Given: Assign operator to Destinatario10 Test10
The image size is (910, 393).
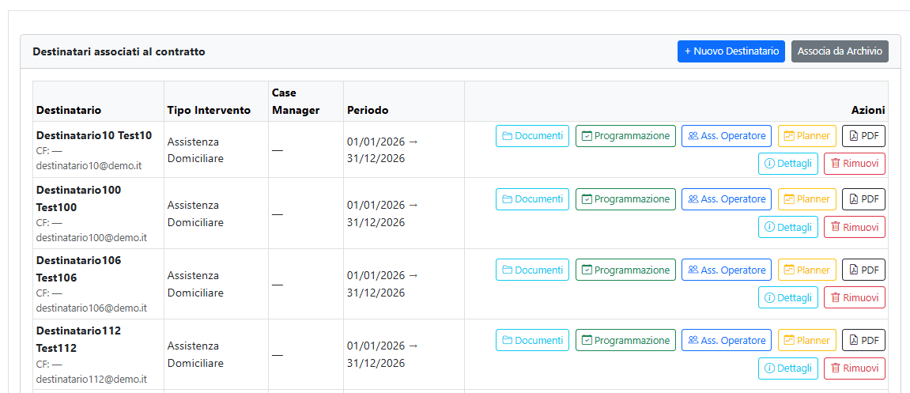Looking at the screenshot, I should click(x=726, y=136).
